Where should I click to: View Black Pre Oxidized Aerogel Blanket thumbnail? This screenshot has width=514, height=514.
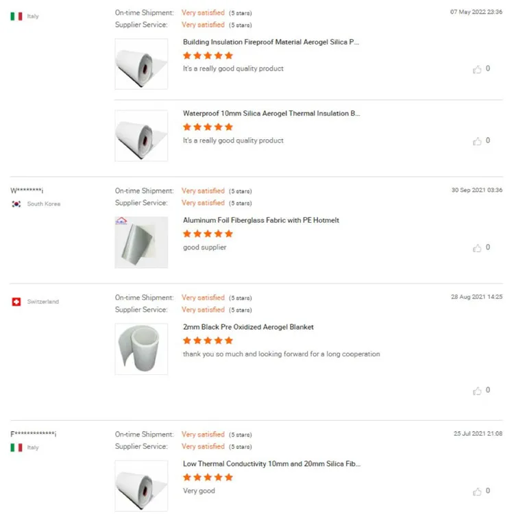coord(141,349)
